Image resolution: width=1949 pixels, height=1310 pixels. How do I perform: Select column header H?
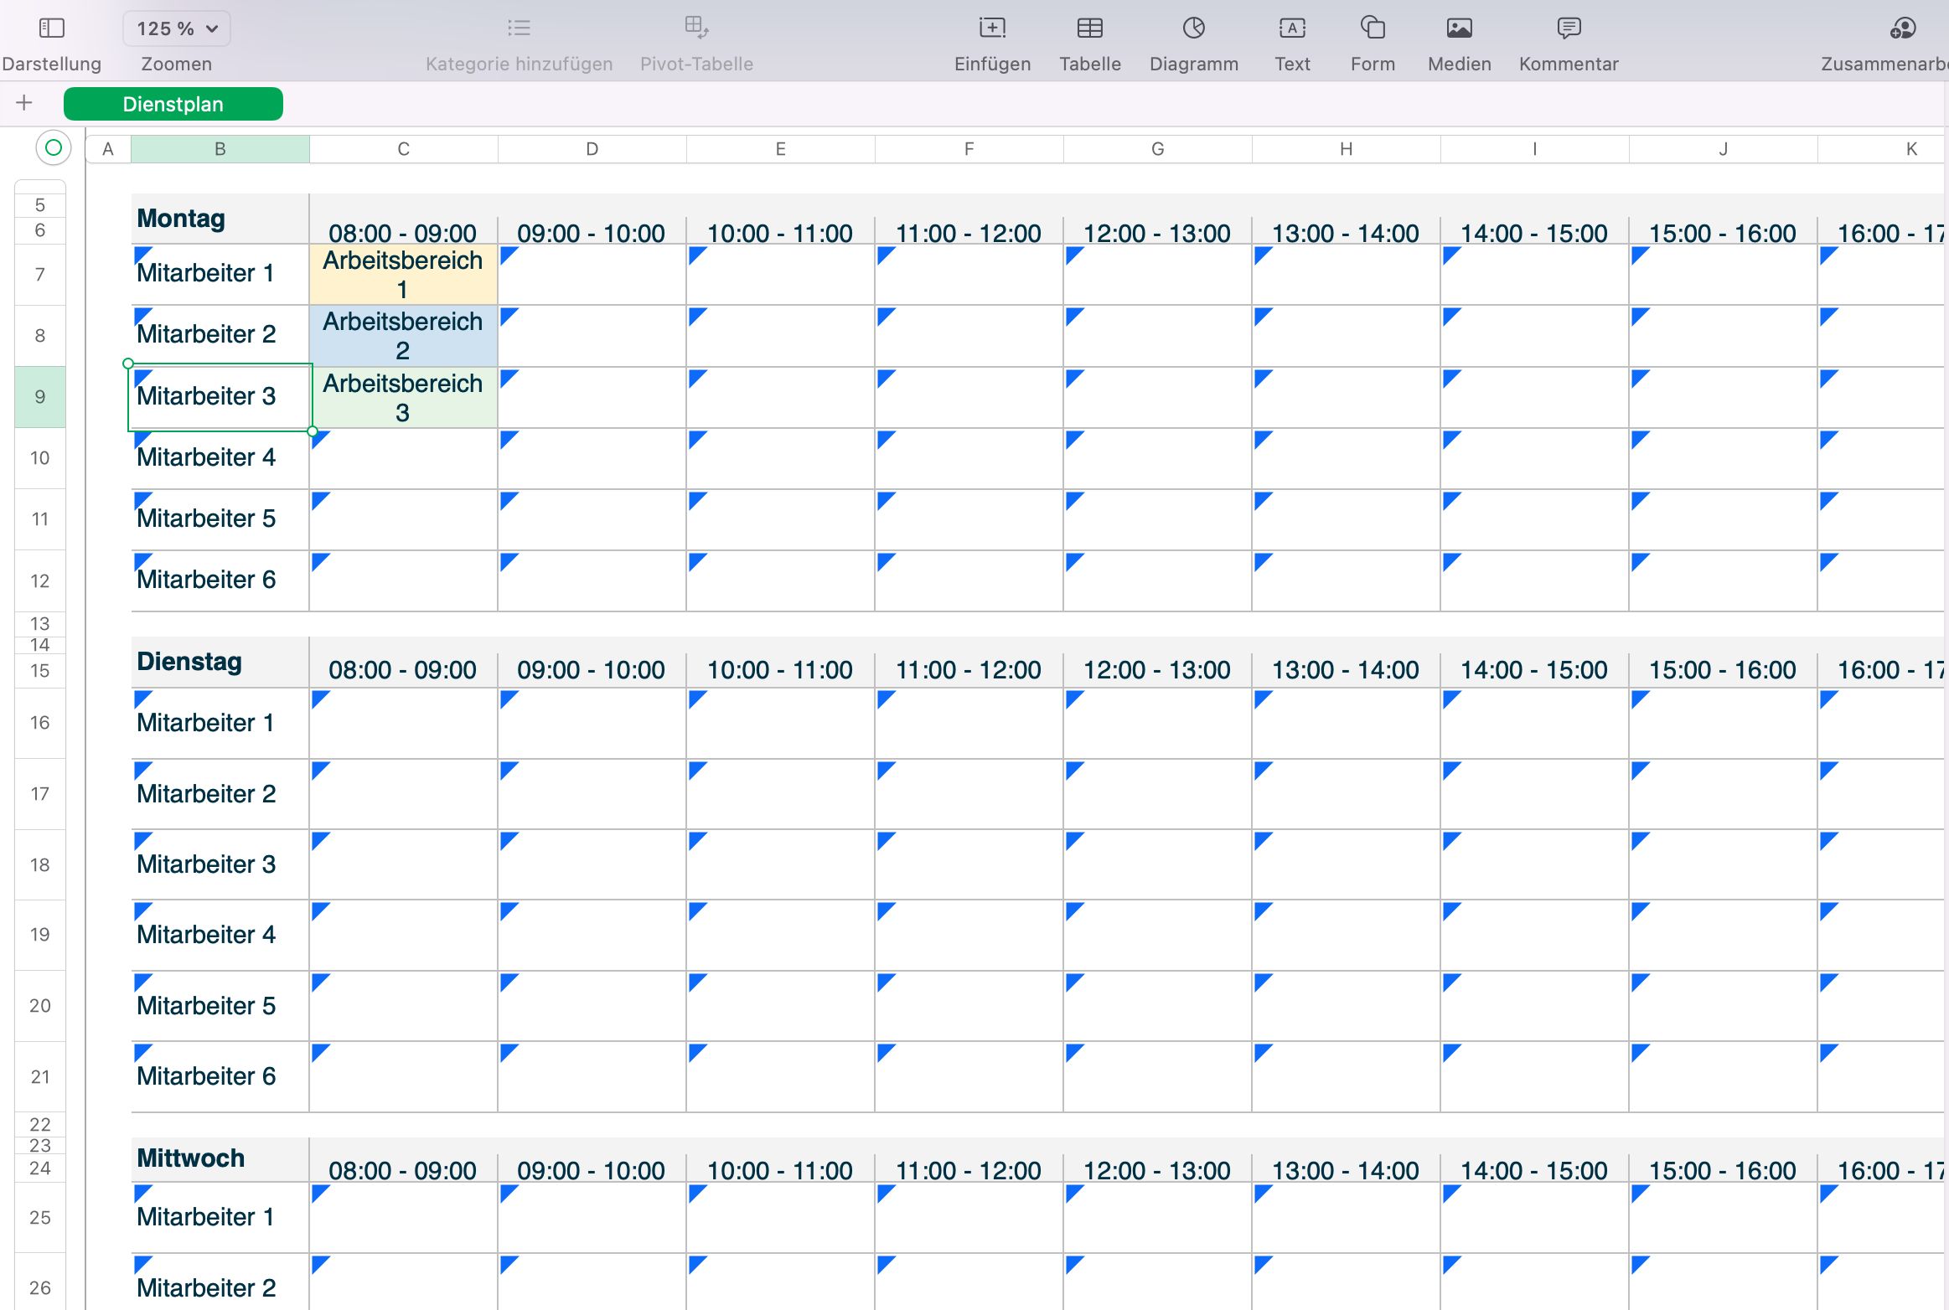[x=1346, y=148]
